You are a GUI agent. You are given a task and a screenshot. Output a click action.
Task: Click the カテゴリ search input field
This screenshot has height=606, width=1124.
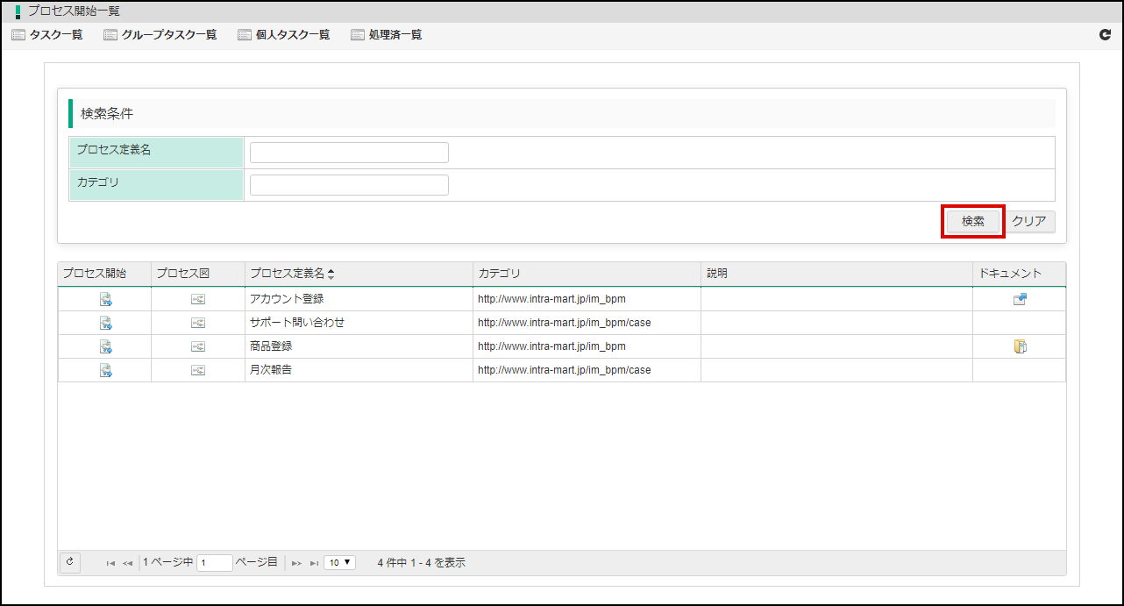(x=349, y=185)
